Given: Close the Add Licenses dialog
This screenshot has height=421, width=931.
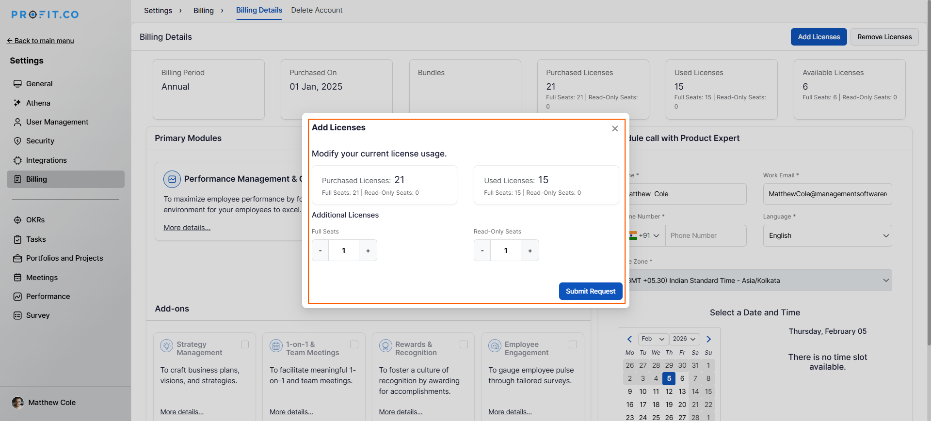Looking at the screenshot, I should 614,128.
